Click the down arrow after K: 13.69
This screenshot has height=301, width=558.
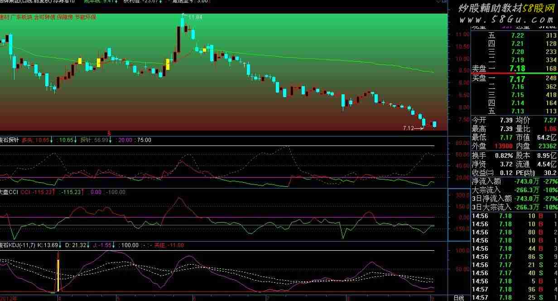(x=60, y=245)
